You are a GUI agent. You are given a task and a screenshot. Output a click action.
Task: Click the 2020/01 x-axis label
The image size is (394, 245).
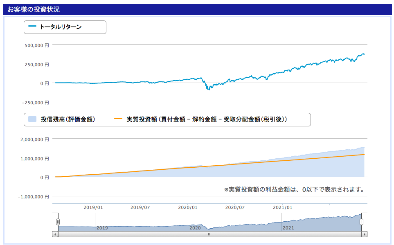pyautogui.click(x=188, y=207)
